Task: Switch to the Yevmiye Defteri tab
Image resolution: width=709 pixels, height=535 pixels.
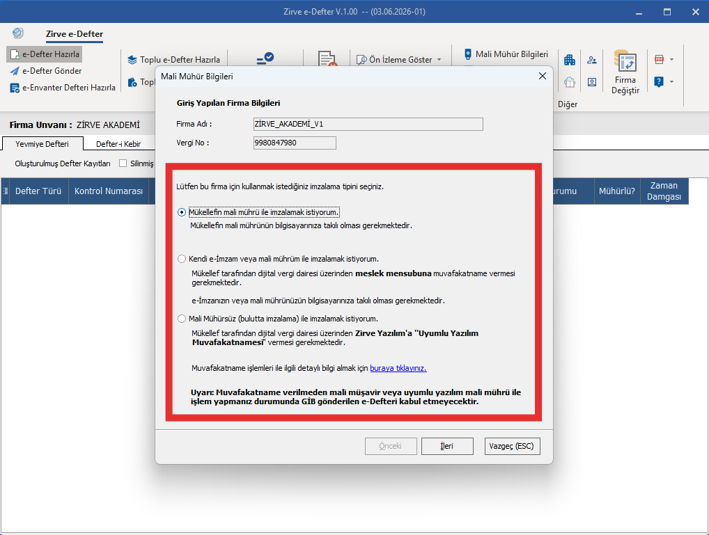Action: [x=42, y=144]
